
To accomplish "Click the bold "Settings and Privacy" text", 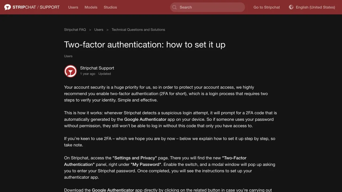I will click(135, 158).
